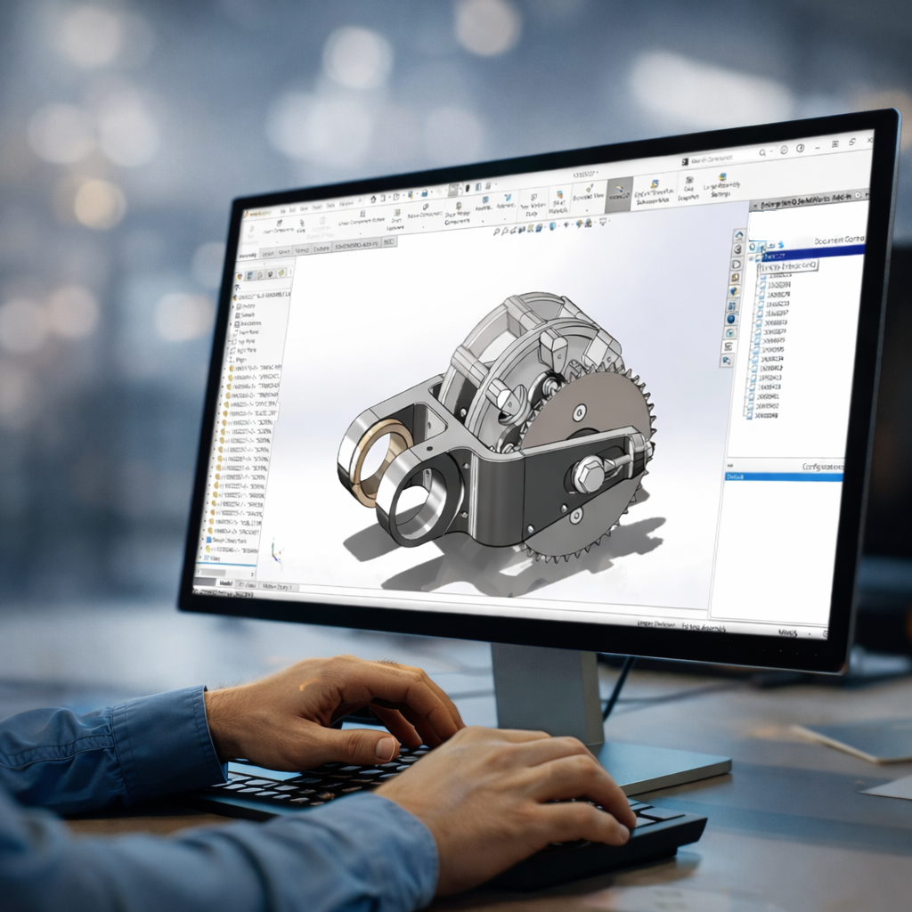Select the Model tab at the bottom

click(225, 583)
